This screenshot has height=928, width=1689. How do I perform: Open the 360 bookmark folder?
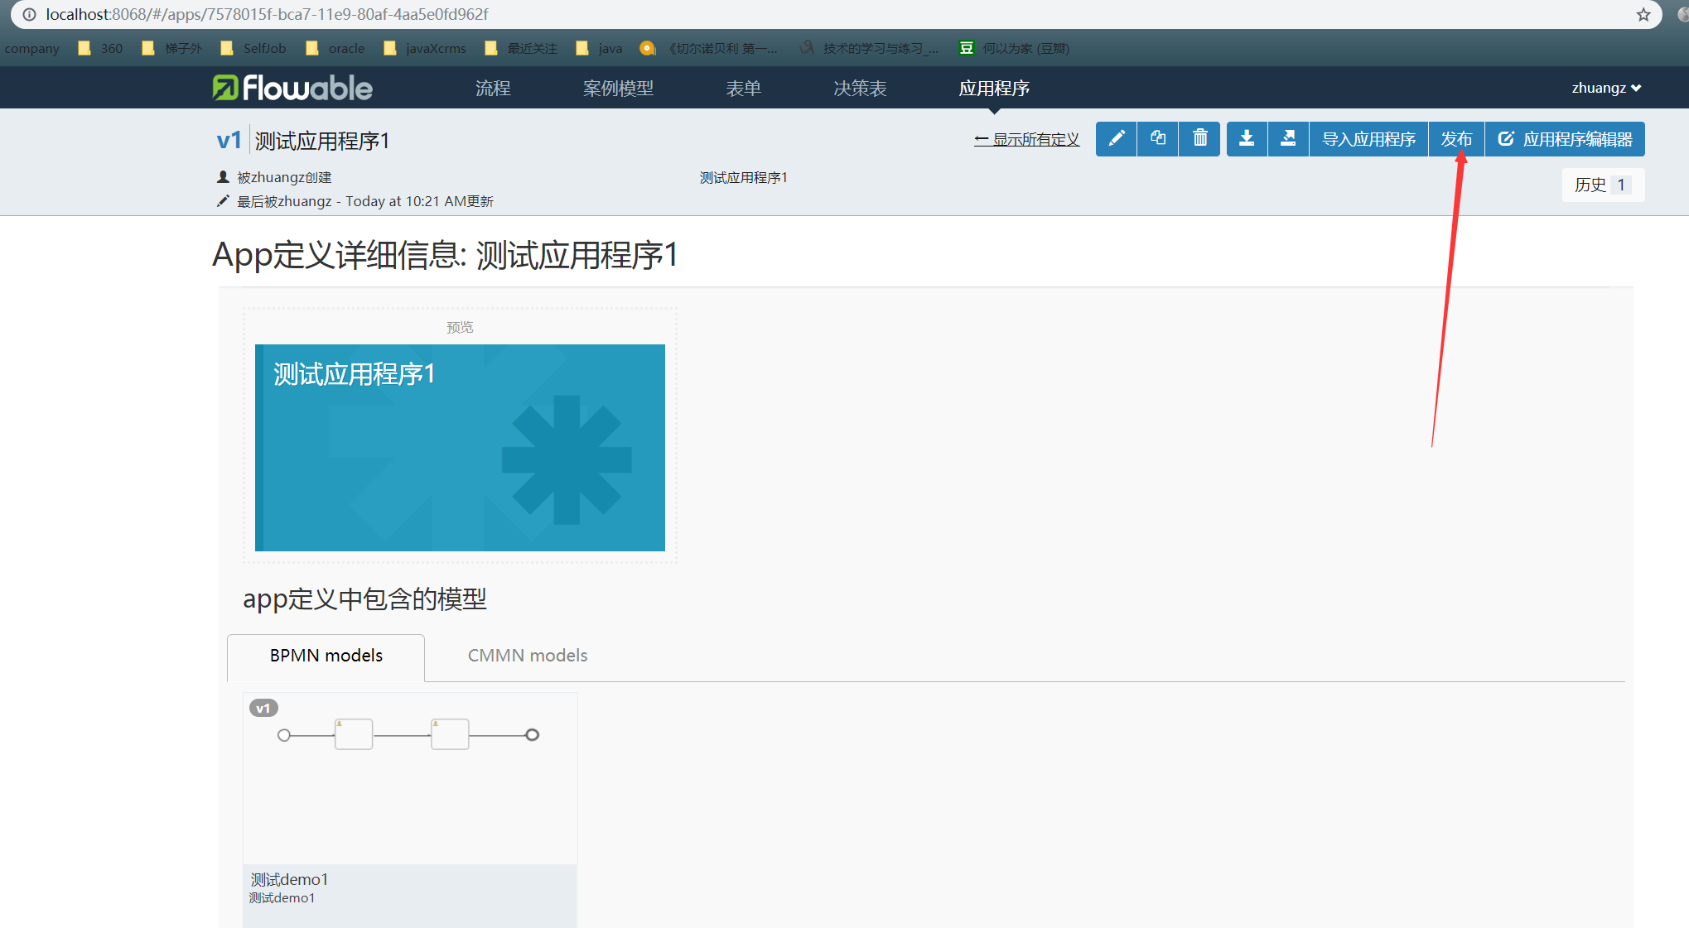[x=100, y=48]
